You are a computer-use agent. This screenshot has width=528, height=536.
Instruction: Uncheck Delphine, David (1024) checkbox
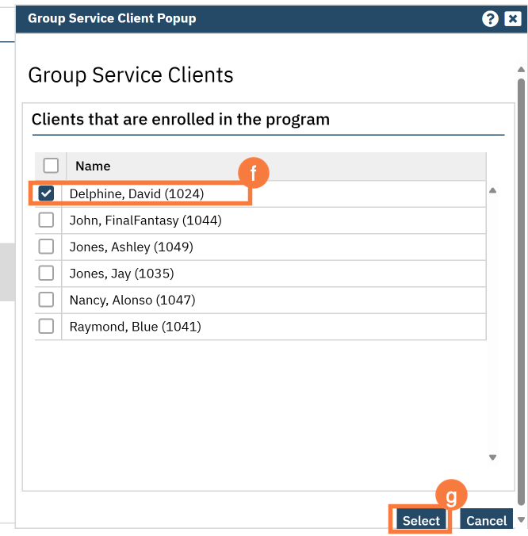click(47, 193)
